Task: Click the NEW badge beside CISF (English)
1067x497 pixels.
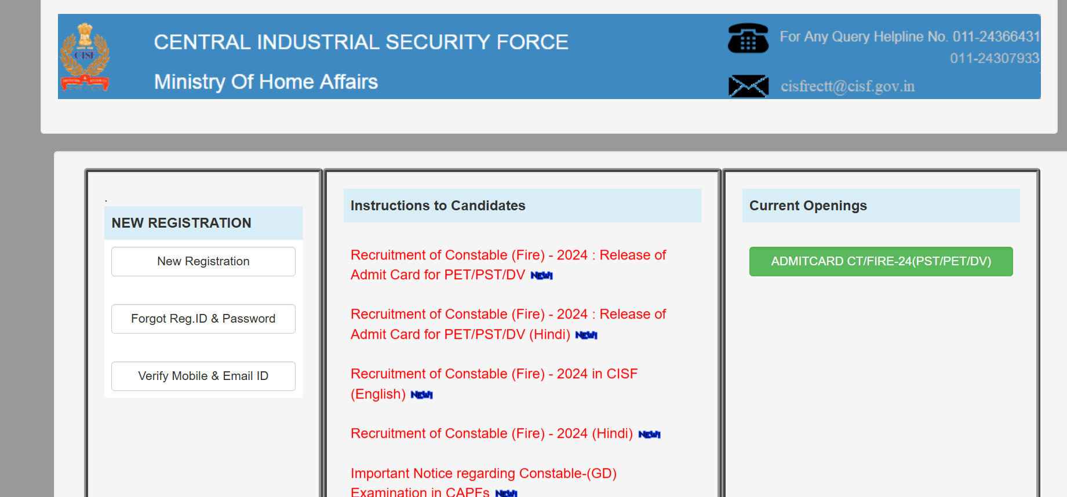Action: pyautogui.click(x=421, y=395)
